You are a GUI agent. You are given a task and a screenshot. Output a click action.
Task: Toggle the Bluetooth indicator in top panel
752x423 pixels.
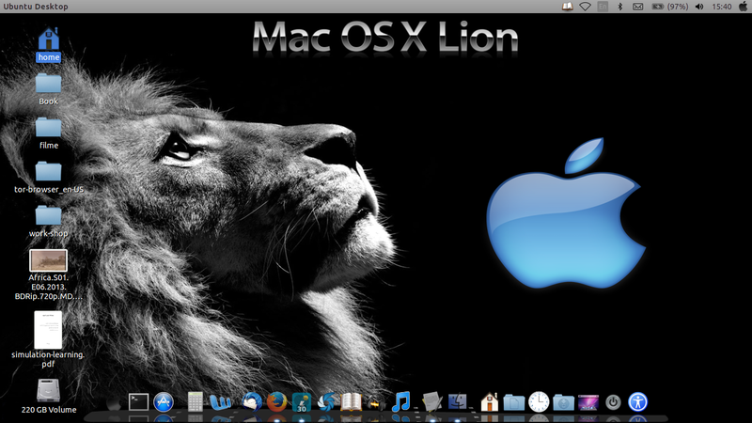620,7
